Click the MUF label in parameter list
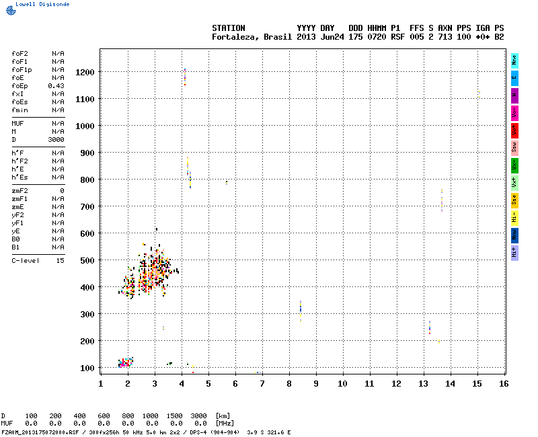538x437 pixels. pyautogui.click(x=17, y=124)
